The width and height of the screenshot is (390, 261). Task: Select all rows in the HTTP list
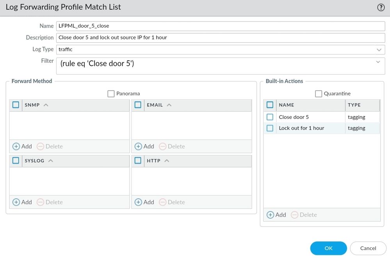[138, 160]
